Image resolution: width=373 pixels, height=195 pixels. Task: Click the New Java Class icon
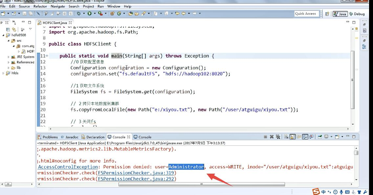click(119, 13)
